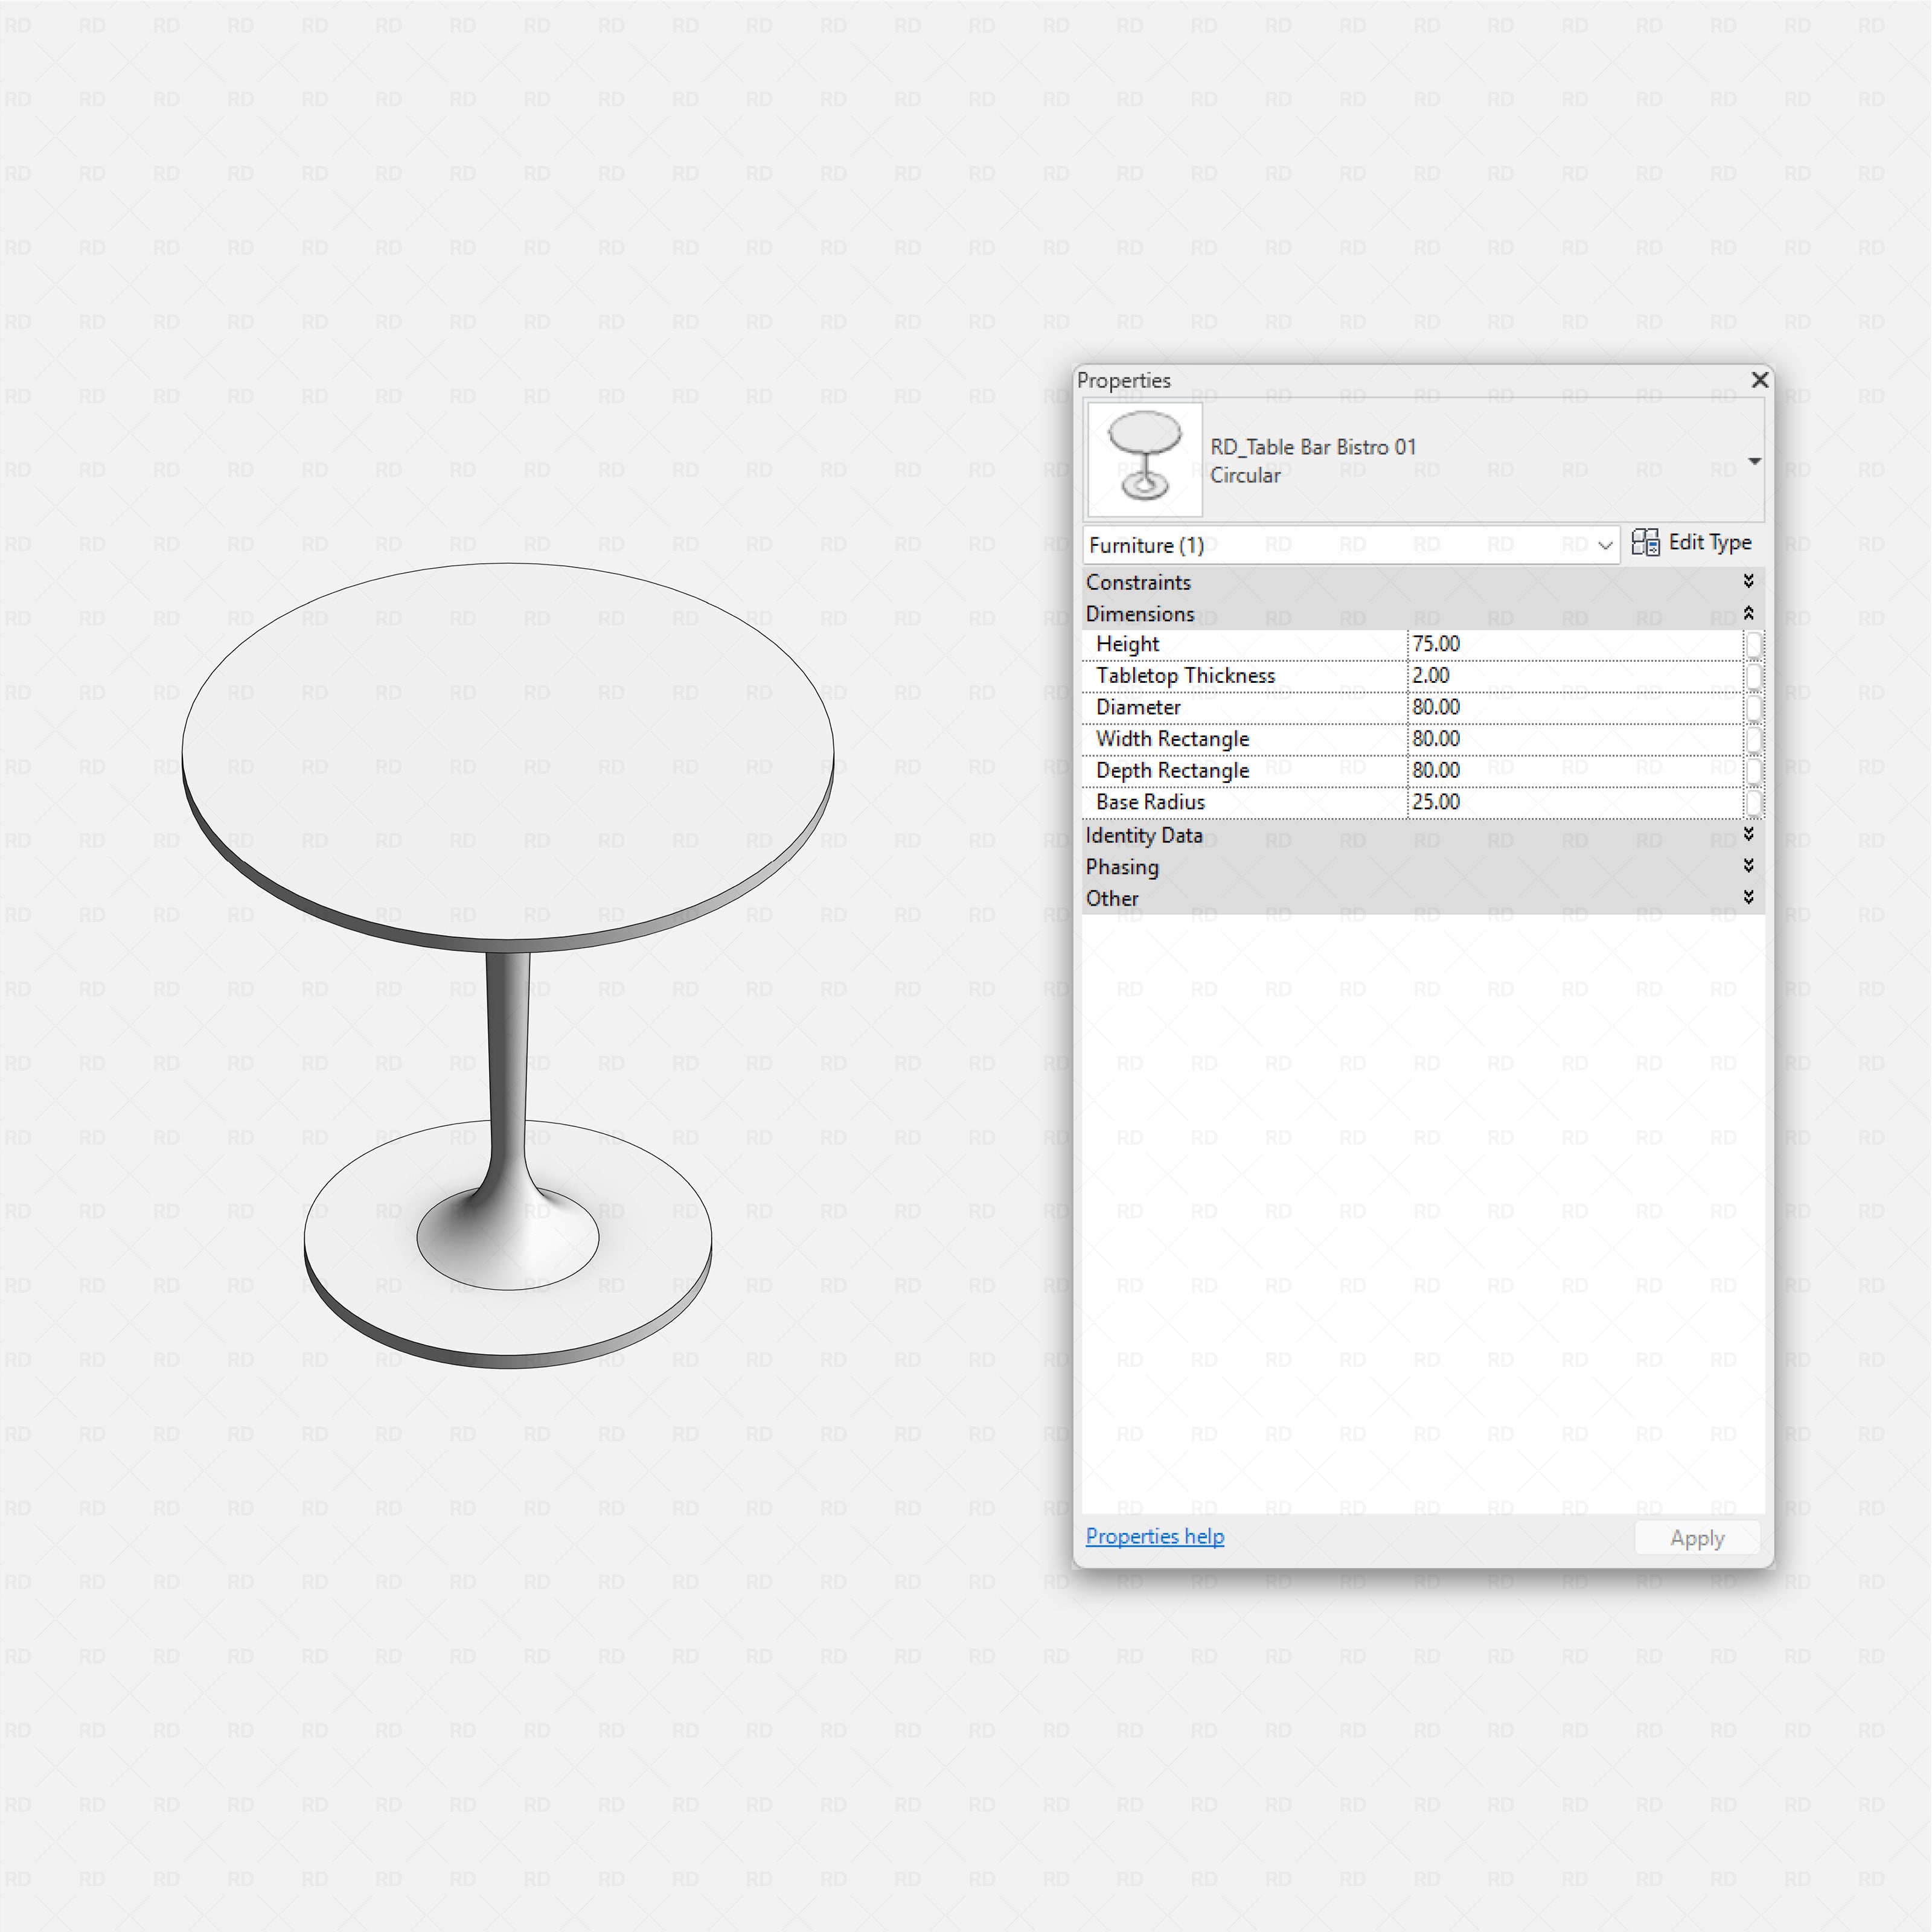
Task: Open the type selector dropdown arrow
Action: click(x=1755, y=461)
